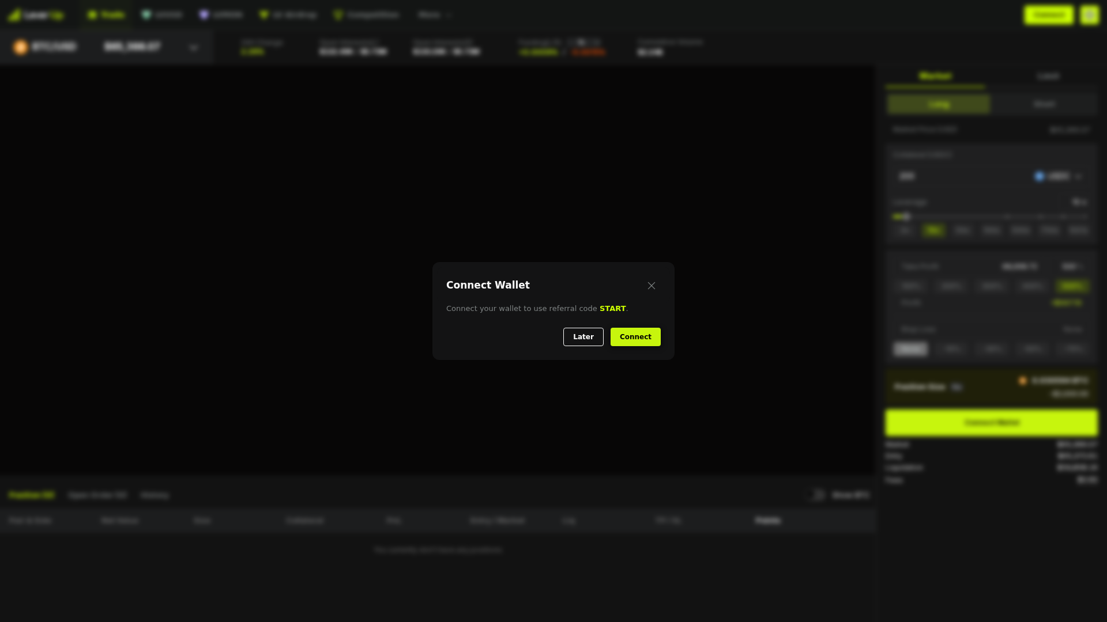Click Connect in the wallet dialog
Viewport: 1107px width, 622px height.
coord(635,337)
